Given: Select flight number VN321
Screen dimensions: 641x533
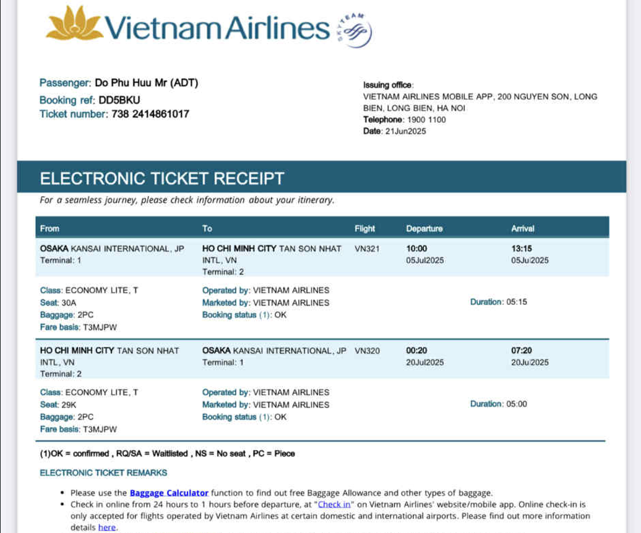Looking at the screenshot, I should (367, 249).
